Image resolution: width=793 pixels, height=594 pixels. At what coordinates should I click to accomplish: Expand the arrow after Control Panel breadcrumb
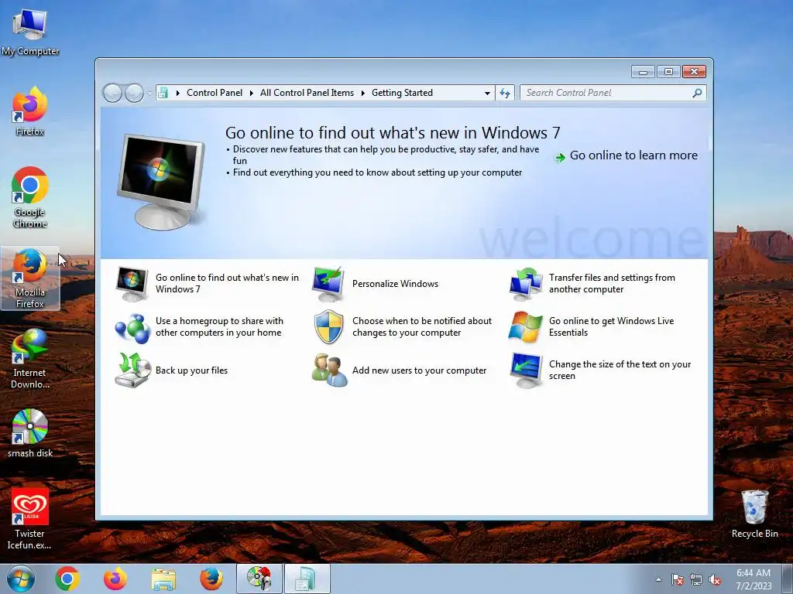[x=251, y=93]
